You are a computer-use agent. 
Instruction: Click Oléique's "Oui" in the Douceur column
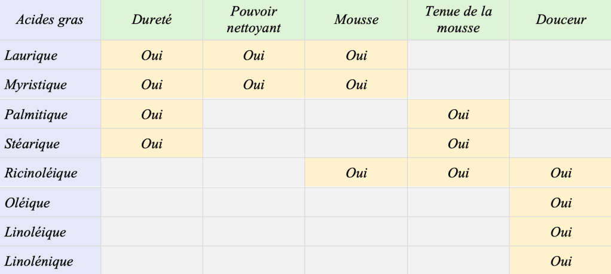(560, 203)
